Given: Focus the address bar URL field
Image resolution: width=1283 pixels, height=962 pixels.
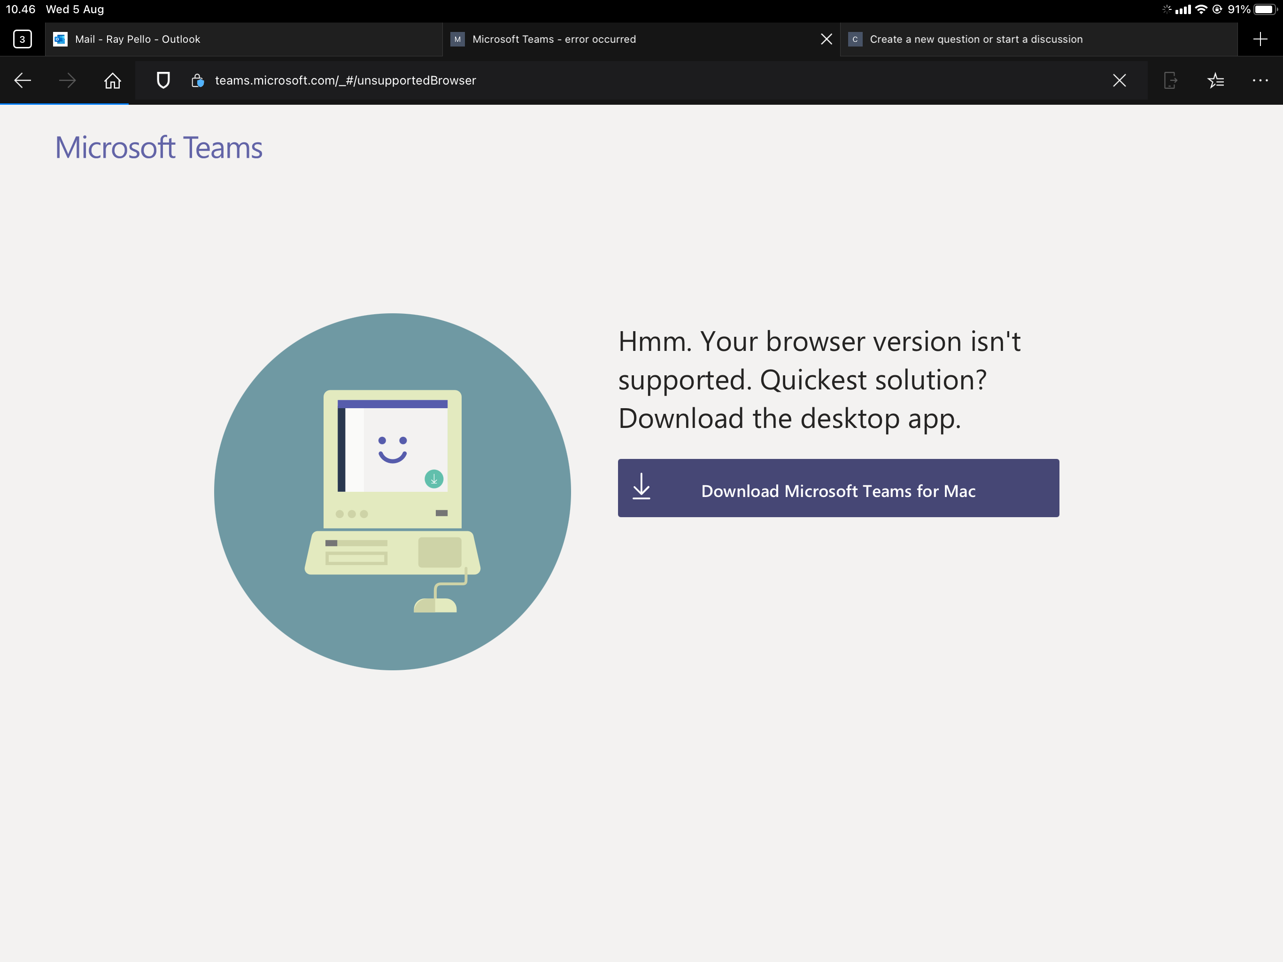Looking at the screenshot, I should (x=641, y=80).
